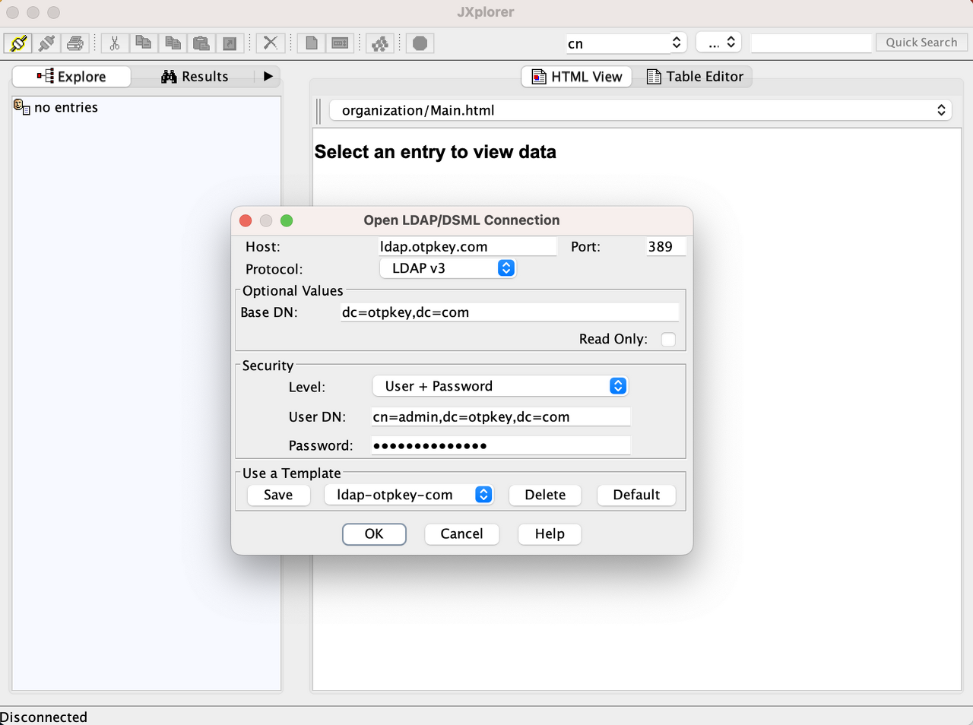Click the Disconnected status bar text
The width and height of the screenshot is (973, 725).
click(x=43, y=717)
